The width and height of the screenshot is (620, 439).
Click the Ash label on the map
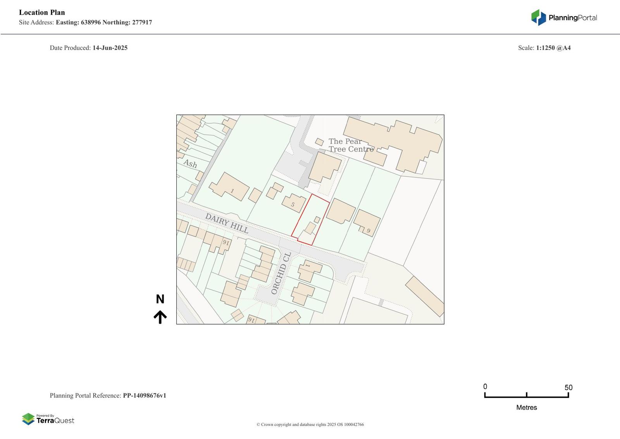coord(190,164)
